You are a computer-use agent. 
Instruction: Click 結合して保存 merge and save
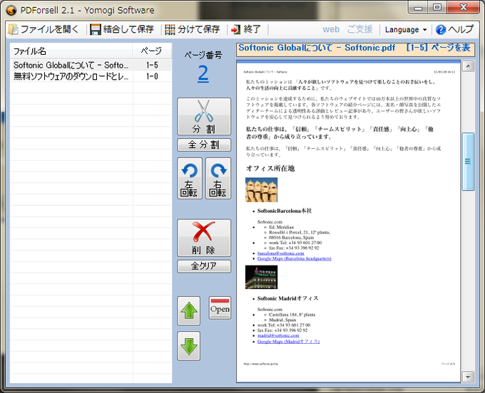coord(122,30)
